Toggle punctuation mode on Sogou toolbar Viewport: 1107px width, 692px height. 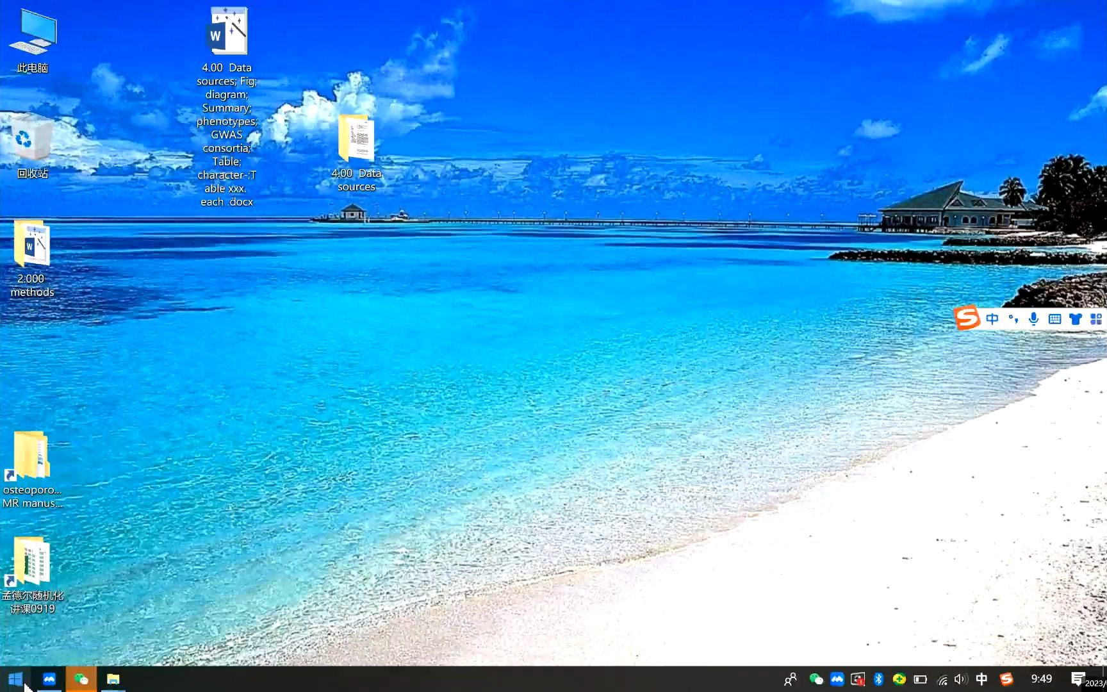(1013, 318)
